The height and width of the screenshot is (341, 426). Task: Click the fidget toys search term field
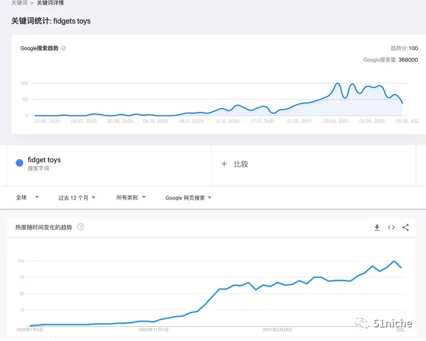tap(109, 166)
